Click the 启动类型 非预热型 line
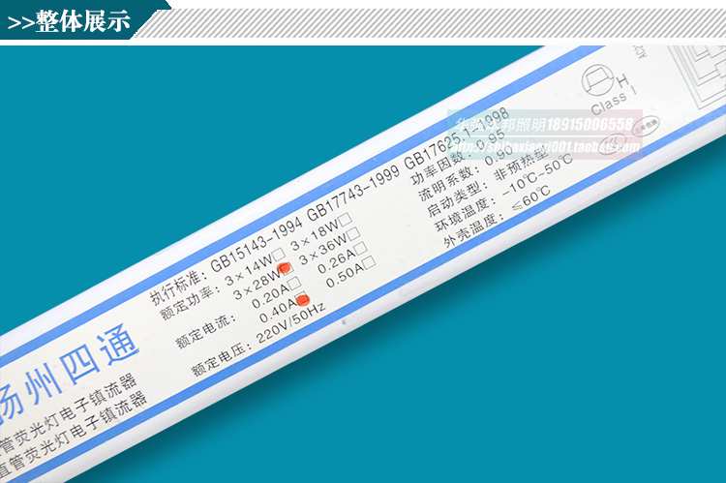Screen dimensions: 726x483 pos(488,183)
